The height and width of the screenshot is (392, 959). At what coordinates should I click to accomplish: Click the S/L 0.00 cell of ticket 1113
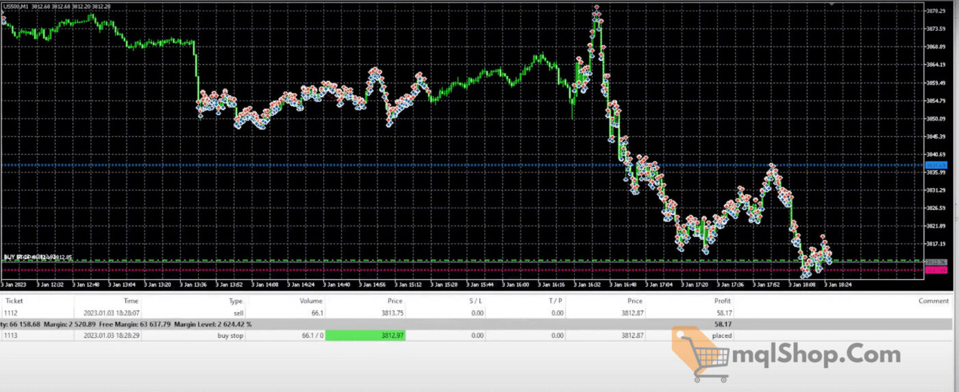coord(477,336)
